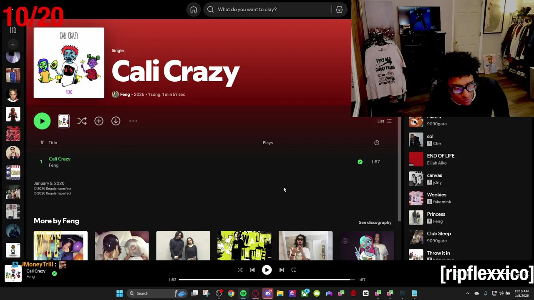Open Opera from the taskbar
Viewport: 534px width, 300px height.
(x=256, y=293)
